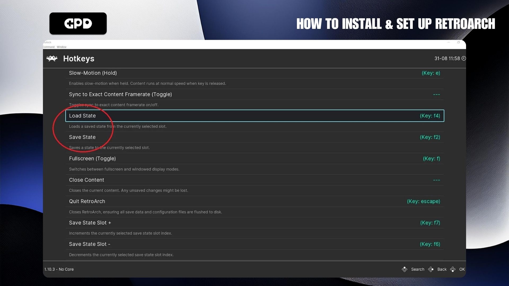The image size is (509, 286).
Task: Select Save State Slot + entry
Action: pos(90,223)
